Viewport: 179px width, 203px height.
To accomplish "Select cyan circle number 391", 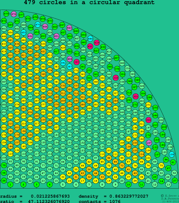I will coord(63,63).
